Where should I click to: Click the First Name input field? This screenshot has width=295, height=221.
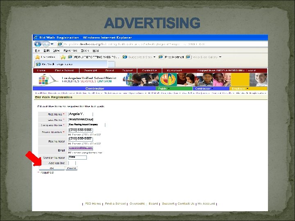pos(81,114)
